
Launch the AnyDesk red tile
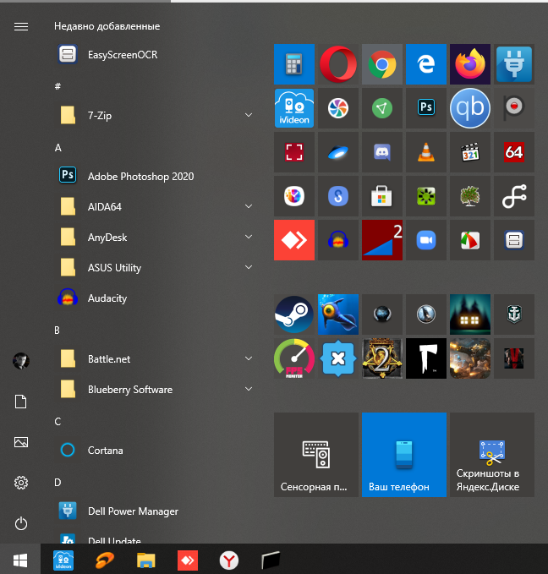(x=293, y=240)
